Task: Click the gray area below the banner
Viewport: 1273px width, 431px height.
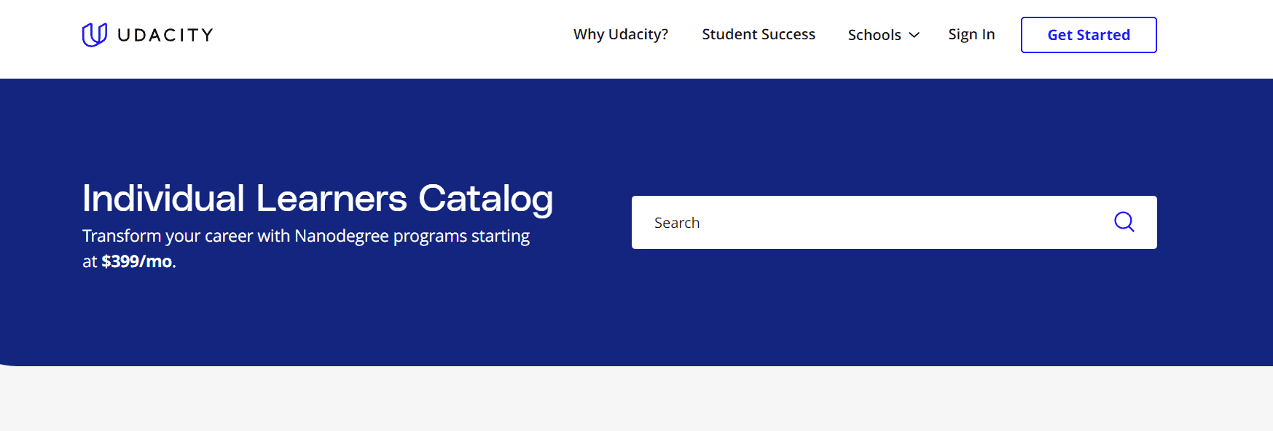Action: pyautogui.click(x=636, y=400)
